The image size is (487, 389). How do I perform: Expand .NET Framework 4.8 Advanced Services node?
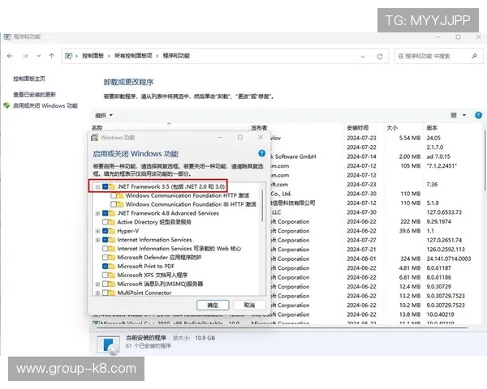[x=97, y=213]
